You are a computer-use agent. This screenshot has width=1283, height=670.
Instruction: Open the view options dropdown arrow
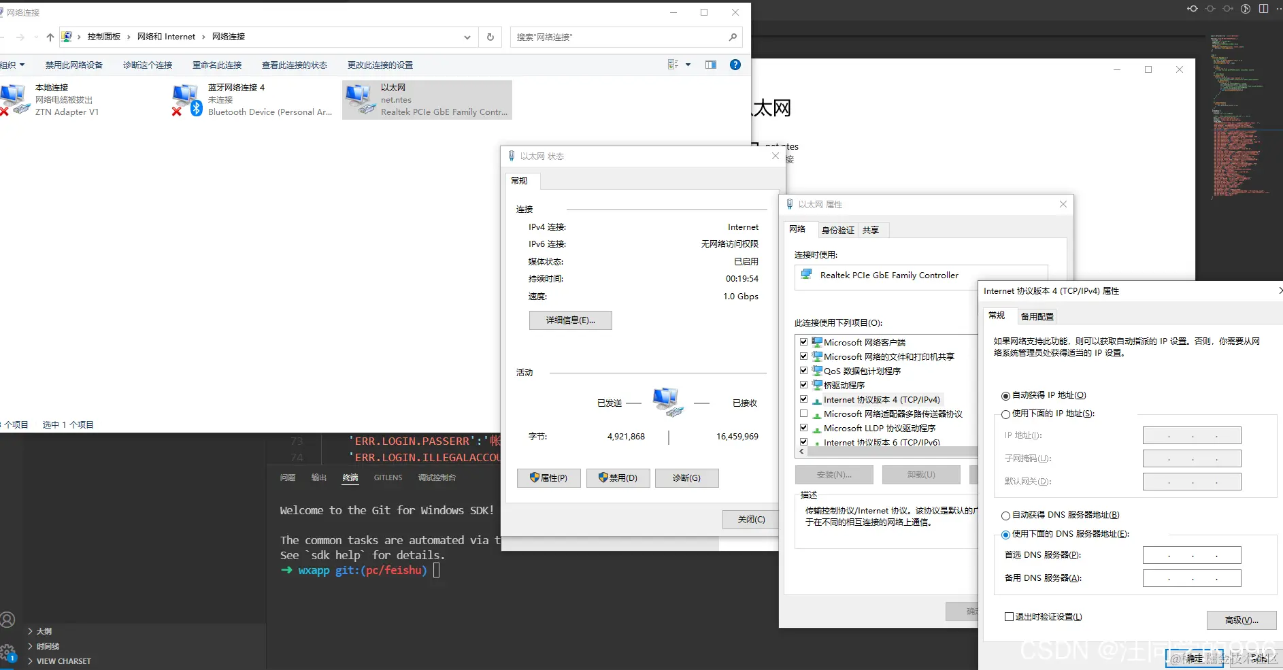[x=688, y=65]
